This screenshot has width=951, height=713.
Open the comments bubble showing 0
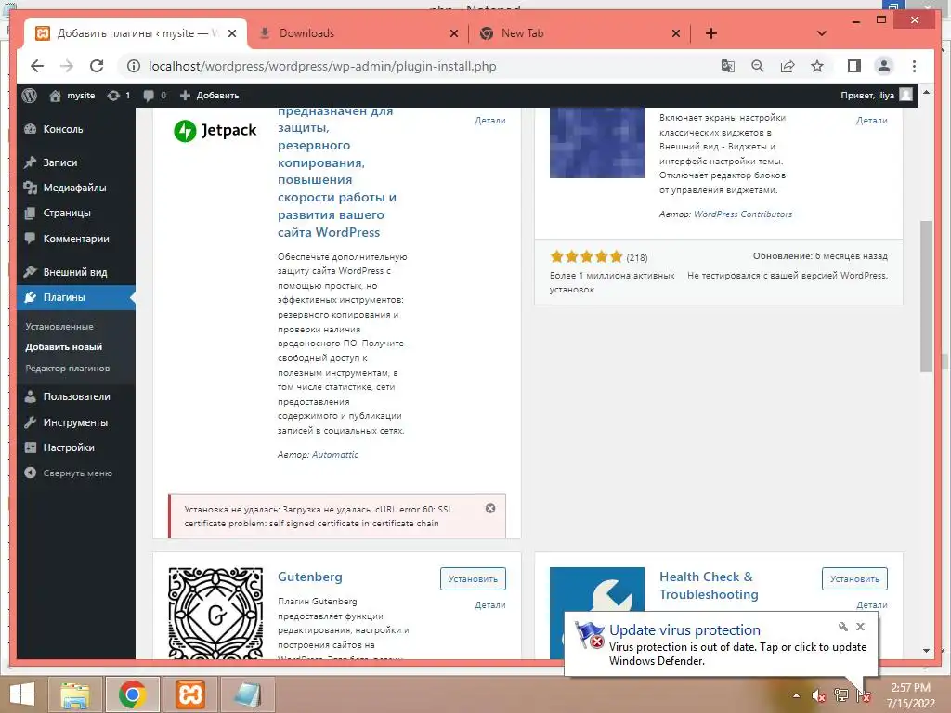coord(155,96)
